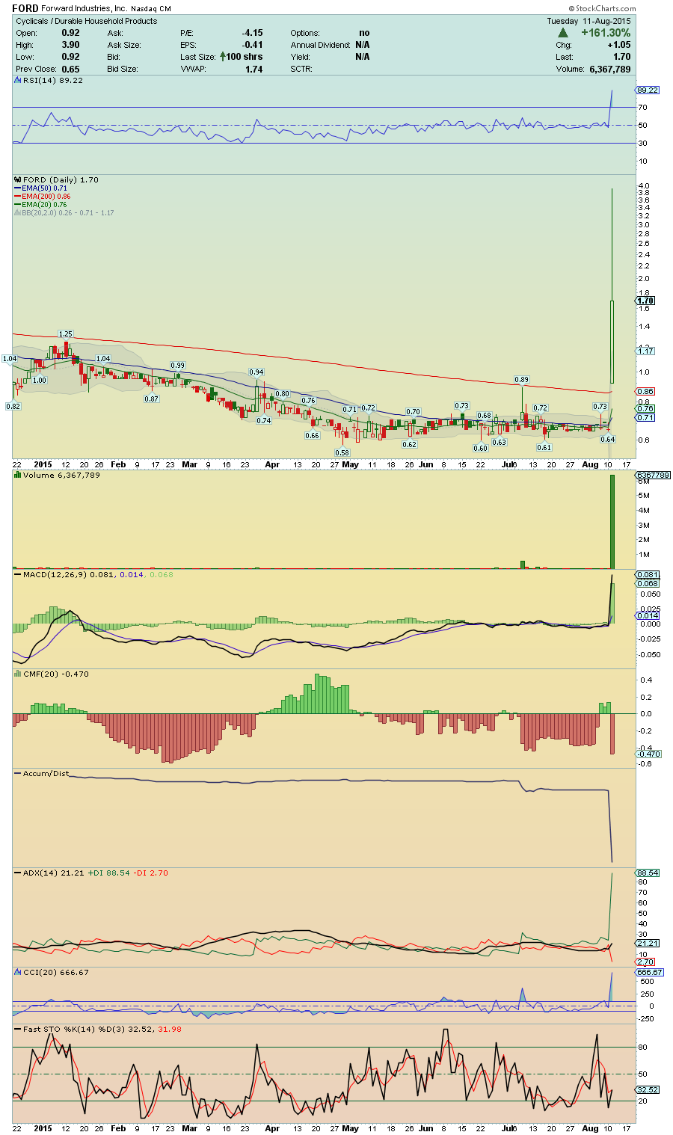
Task: Click the CCI(20) 666.67 panel label
Action: pos(56,972)
